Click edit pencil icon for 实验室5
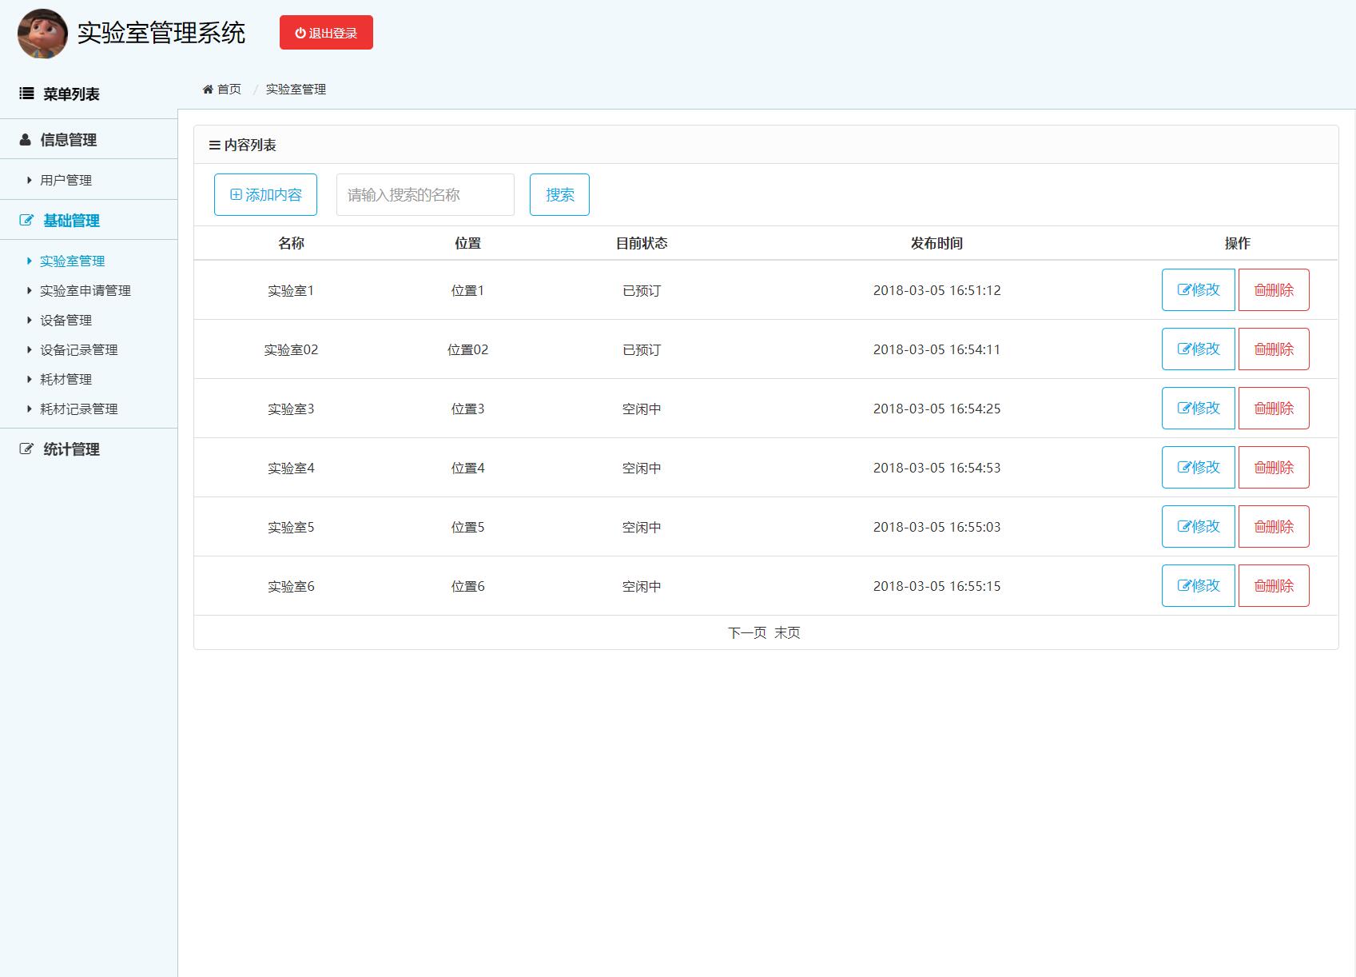 pos(1184,527)
